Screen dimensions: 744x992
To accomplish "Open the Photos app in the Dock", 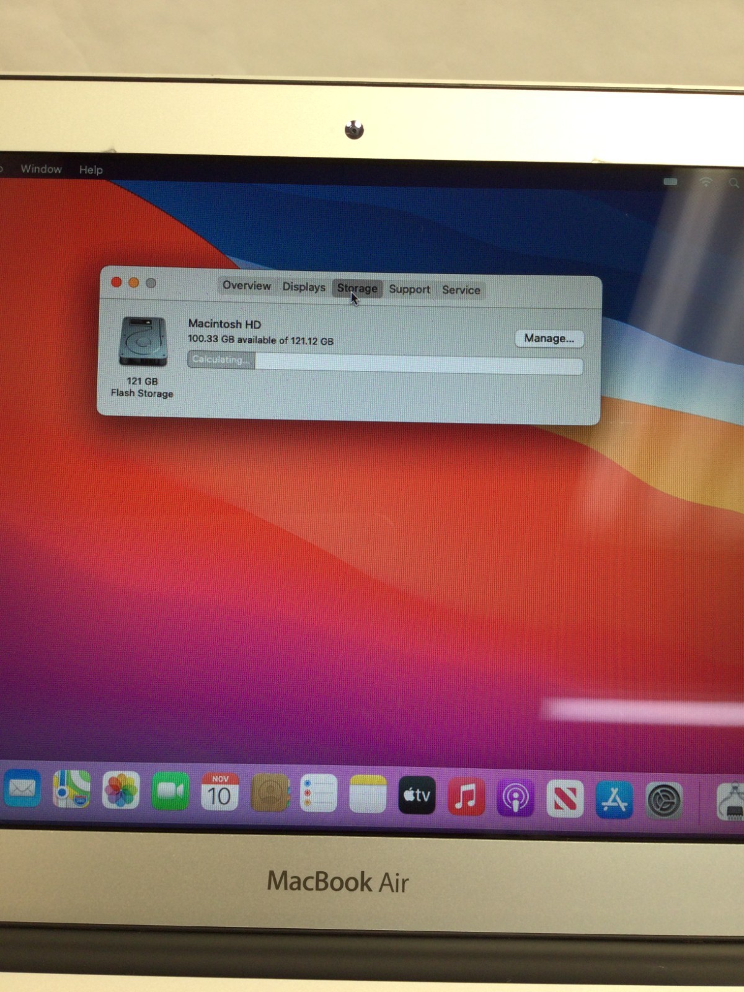I will click(x=121, y=790).
